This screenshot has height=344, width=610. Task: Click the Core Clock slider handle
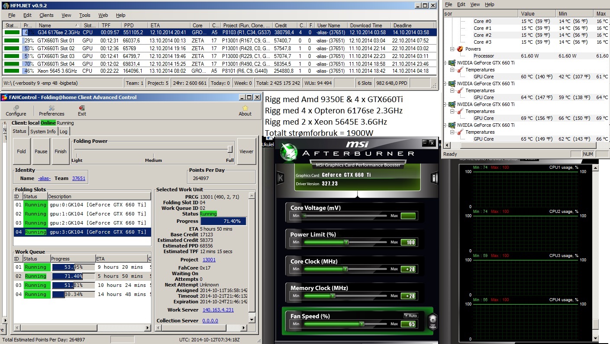345,269
